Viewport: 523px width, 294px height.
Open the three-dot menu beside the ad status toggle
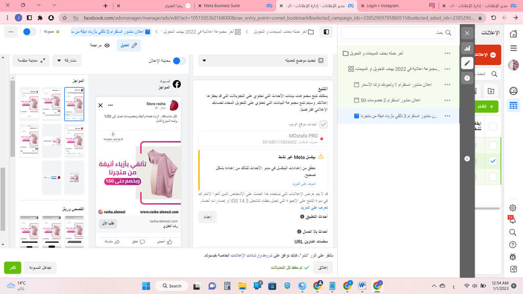11,32
